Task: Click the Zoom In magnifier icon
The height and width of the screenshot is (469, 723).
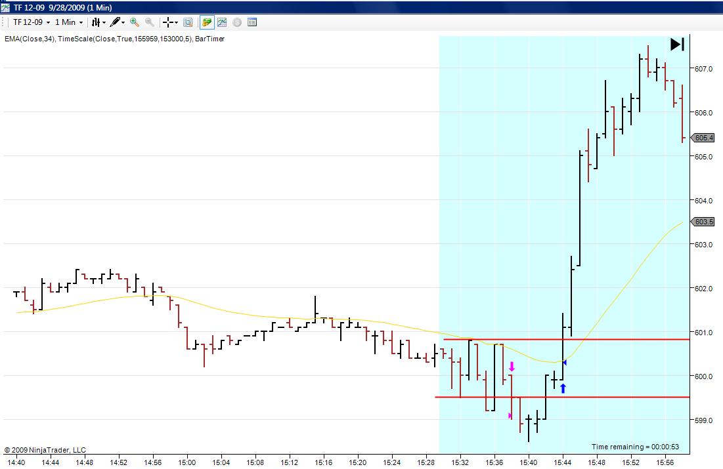Action: tap(134, 22)
